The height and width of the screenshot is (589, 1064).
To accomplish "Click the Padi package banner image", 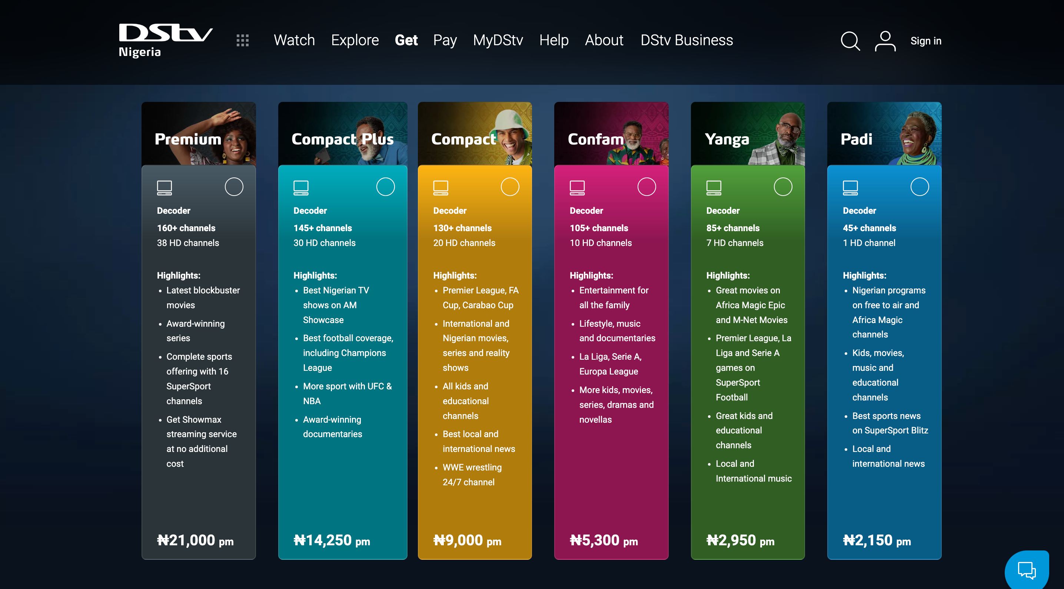I will [884, 134].
